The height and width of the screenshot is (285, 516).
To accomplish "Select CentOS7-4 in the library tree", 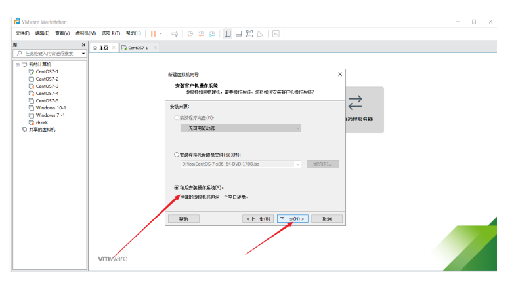I will click(47, 93).
